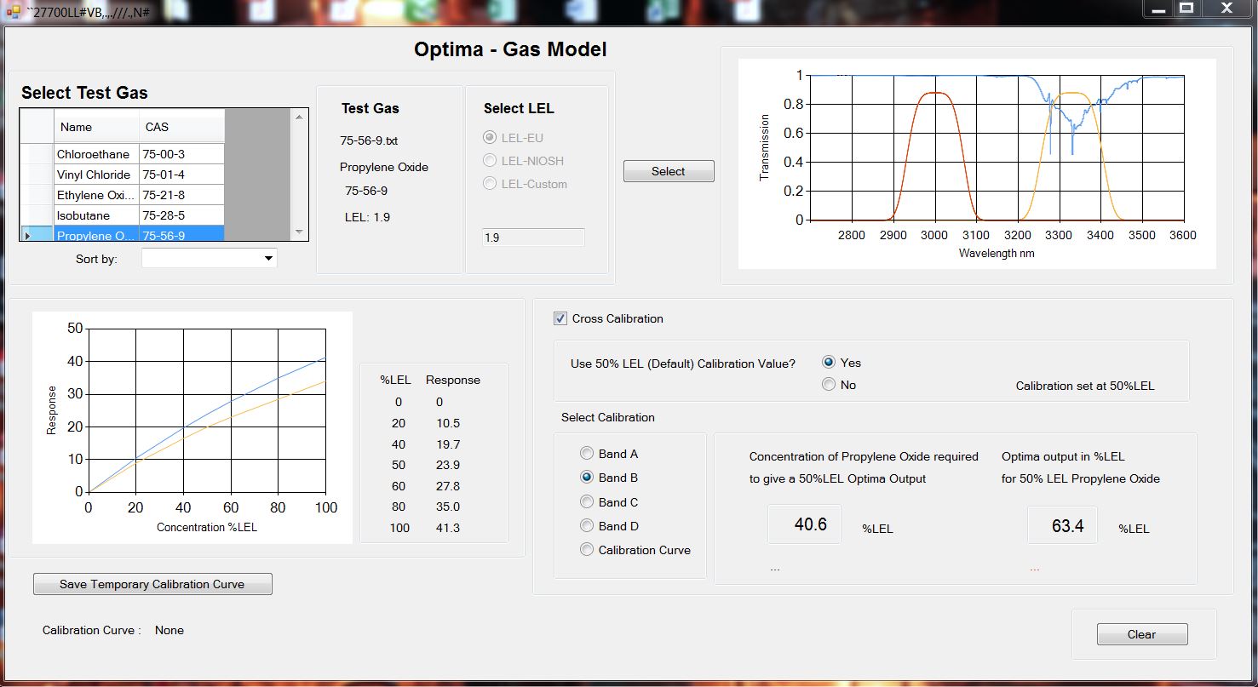Maximize the Optima window
1258x687 pixels.
[x=1186, y=9]
